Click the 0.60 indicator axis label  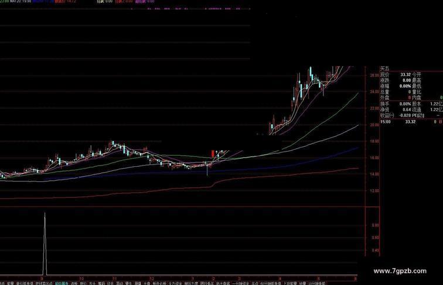(376, 238)
